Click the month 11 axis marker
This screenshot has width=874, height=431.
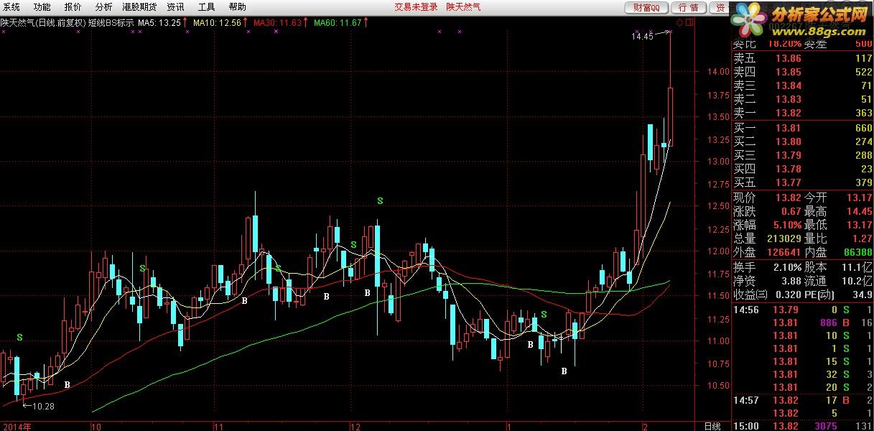click(220, 426)
